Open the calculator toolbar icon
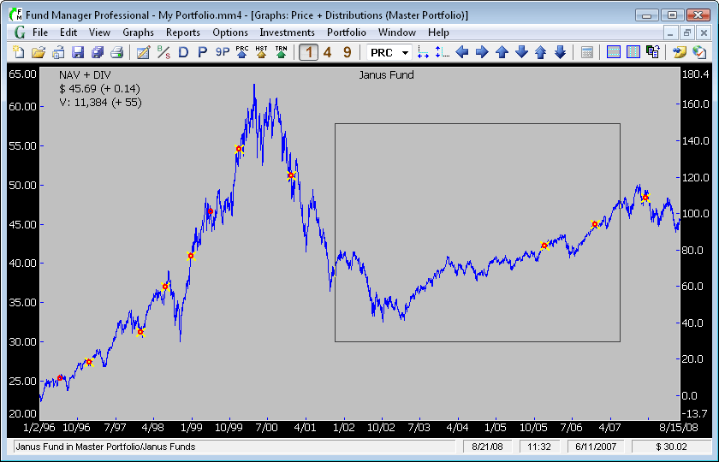Screen dimensions: 719x462 [586, 52]
